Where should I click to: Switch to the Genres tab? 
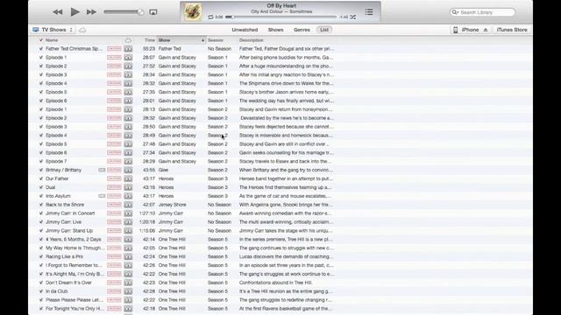302,30
